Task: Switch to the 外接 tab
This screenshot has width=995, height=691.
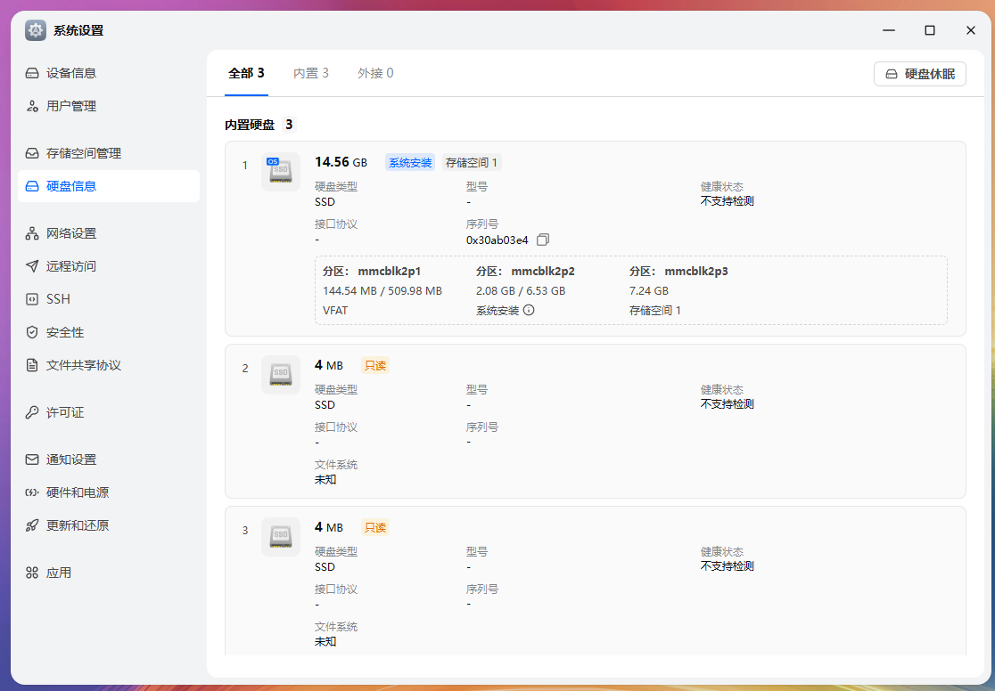Action: 375,73
